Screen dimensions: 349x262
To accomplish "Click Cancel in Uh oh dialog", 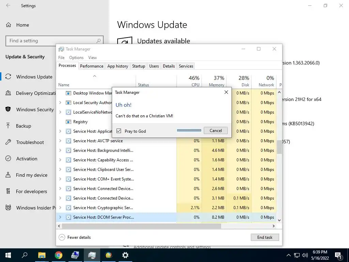I will [x=215, y=131].
